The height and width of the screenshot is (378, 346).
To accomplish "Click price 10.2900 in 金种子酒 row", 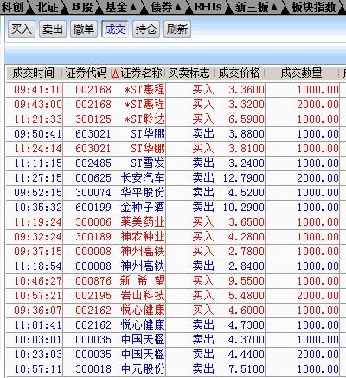I will 243,208.
